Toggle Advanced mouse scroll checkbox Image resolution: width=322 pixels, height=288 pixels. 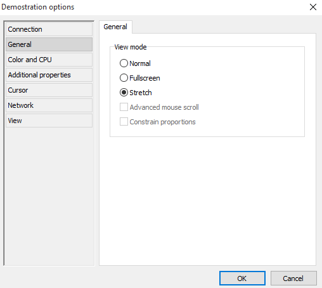point(124,107)
